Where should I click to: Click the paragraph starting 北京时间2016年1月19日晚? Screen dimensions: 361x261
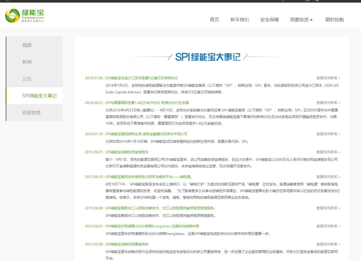pyautogui.click(x=177, y=142)
